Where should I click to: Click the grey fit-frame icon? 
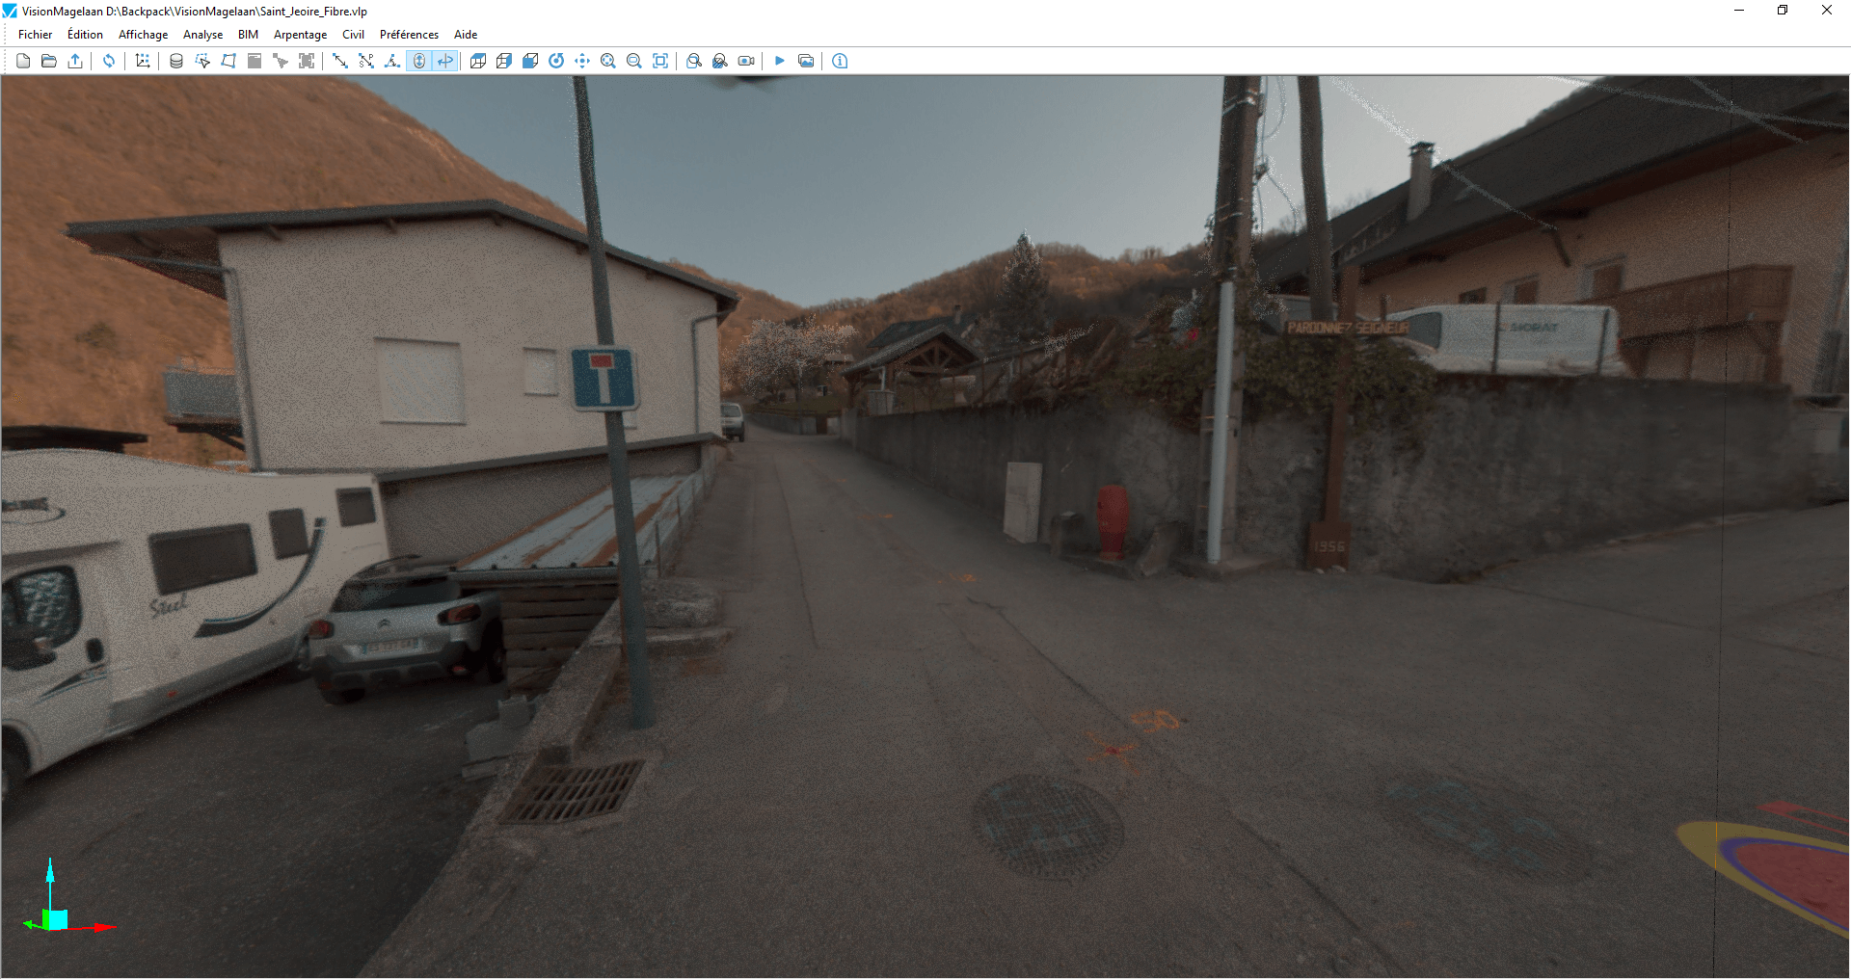(x=307, y=61)
